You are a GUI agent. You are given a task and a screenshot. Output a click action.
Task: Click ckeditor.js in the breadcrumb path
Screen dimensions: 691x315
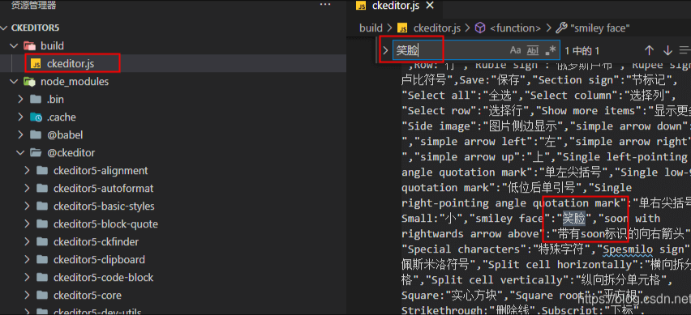[436, 28]
